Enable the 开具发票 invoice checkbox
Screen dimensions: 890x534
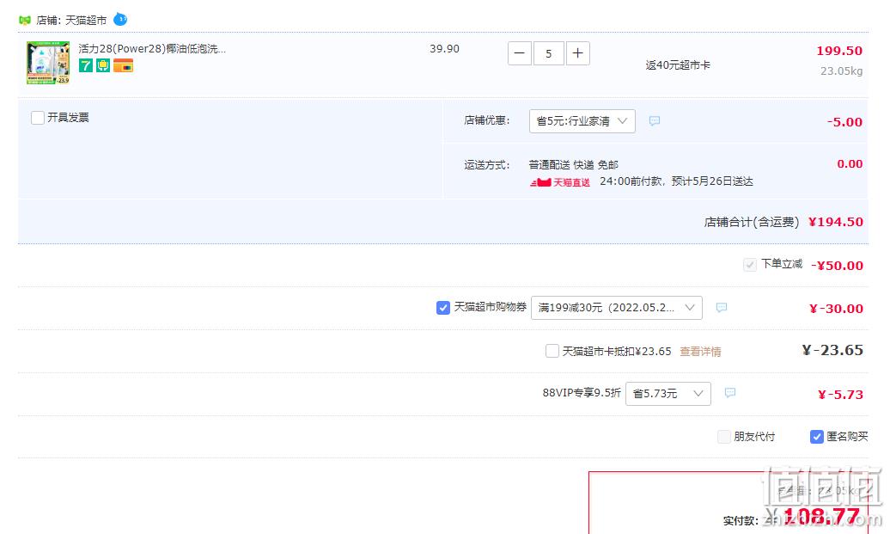pos(38,118)
